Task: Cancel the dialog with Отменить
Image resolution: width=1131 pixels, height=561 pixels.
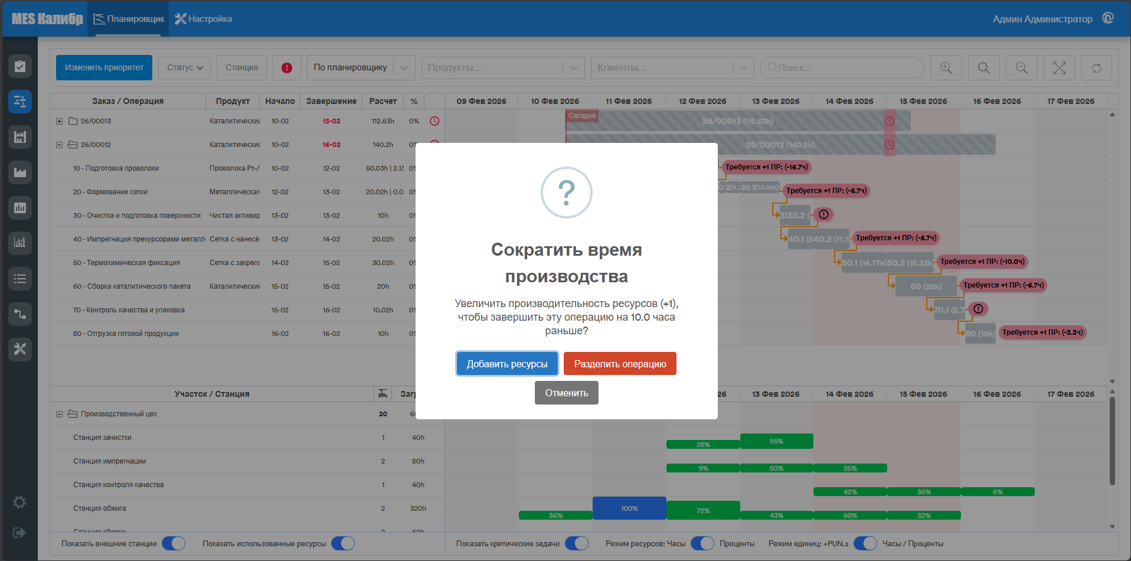Action: 567,393
